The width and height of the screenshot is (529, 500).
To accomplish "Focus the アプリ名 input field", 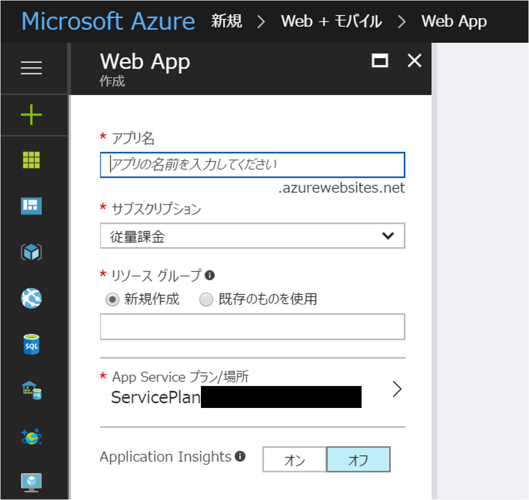I will coord(252,165).
